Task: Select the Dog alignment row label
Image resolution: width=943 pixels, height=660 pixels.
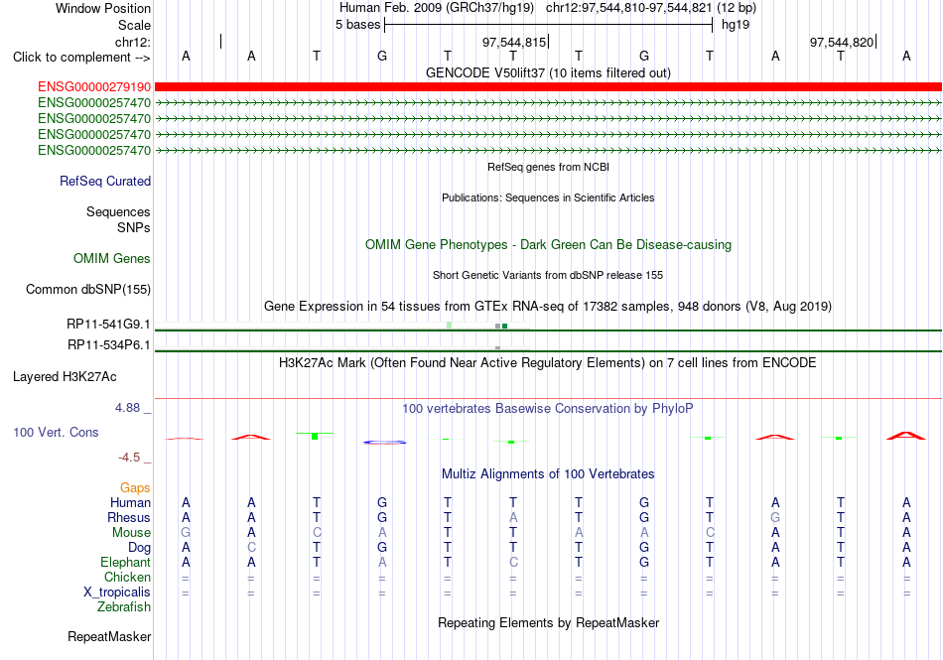Action: (x=139, y=548)
